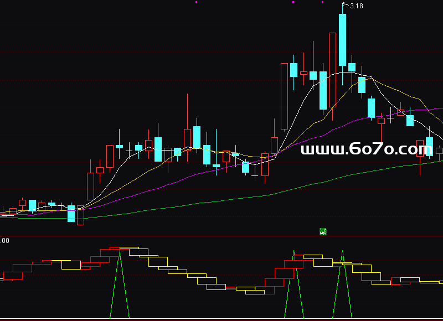Select the lowest cyan candle at bottom left
This screenshot has width=443, height=321.
click(x=71, y=214)
